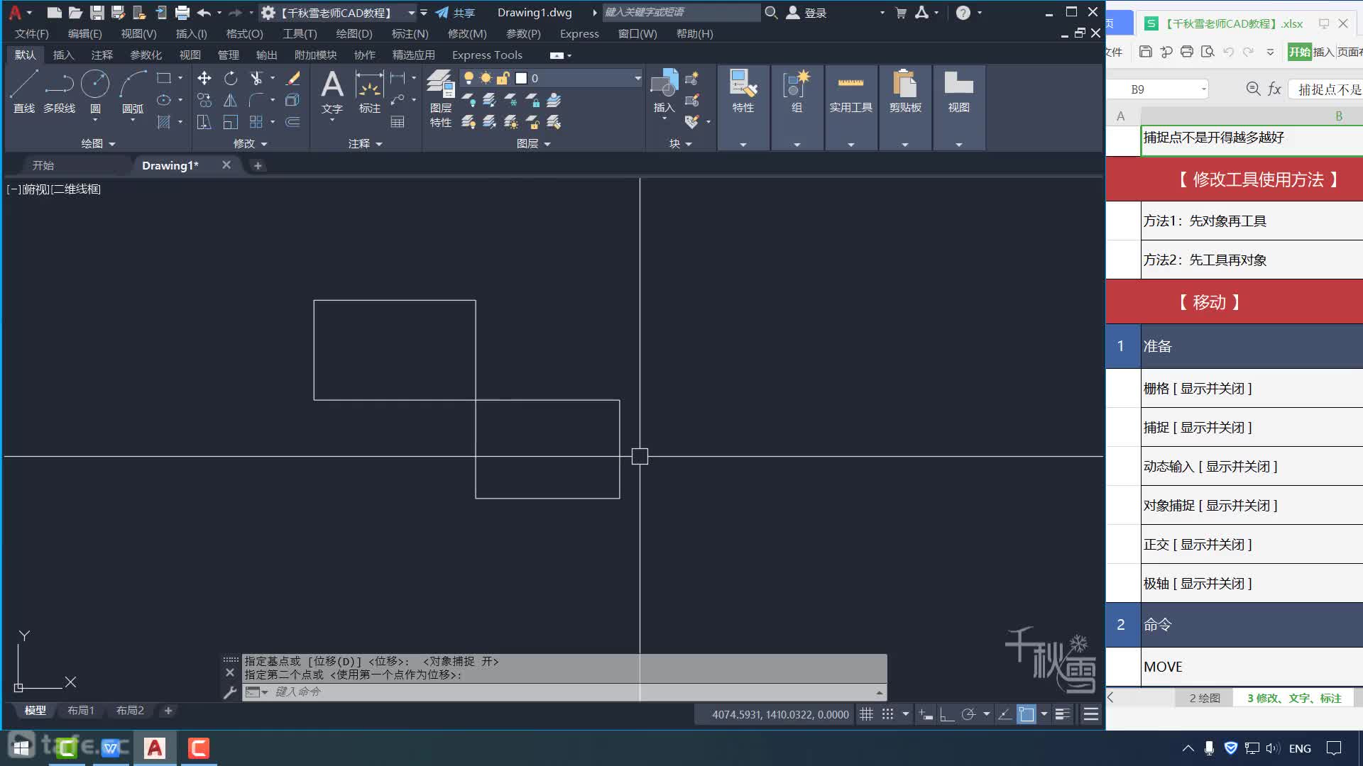This screenshot has height=766, width=1363.
Task: Toggle lineweight display in status bar
Action: coord(1063,714)
